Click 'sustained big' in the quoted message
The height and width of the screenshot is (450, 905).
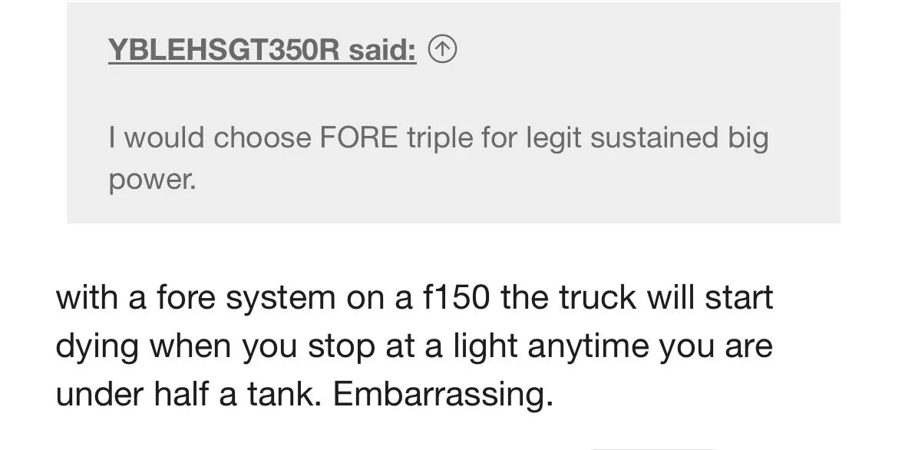coord(679,138)
